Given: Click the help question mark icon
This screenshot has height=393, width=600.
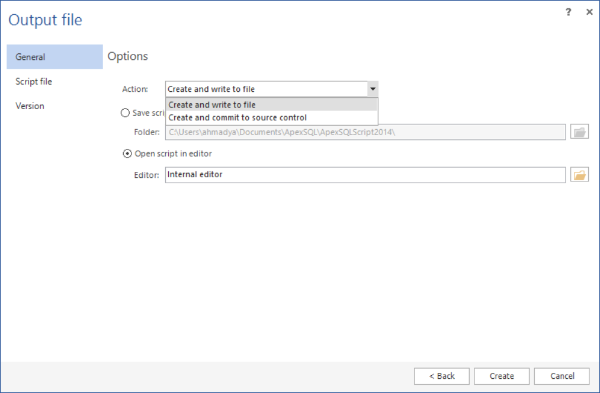Looking at the screenshot, I should [x=569, y=12].
